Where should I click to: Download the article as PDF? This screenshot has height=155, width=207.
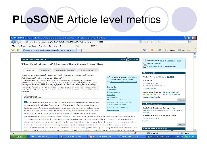coord(162,61)
